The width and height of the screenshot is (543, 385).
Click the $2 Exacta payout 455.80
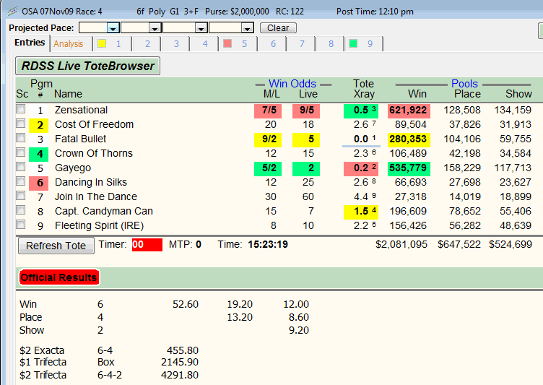tap(183, 350)
